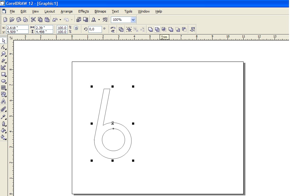The width and height of the screenshot is (293, 196).
Task: Click the Open file icon
Action: click(x=12, y=20)
